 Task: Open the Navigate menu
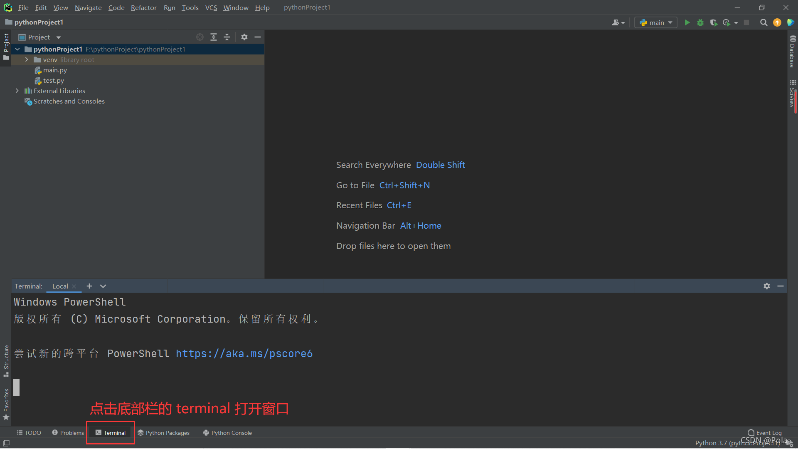click(88, 7)
